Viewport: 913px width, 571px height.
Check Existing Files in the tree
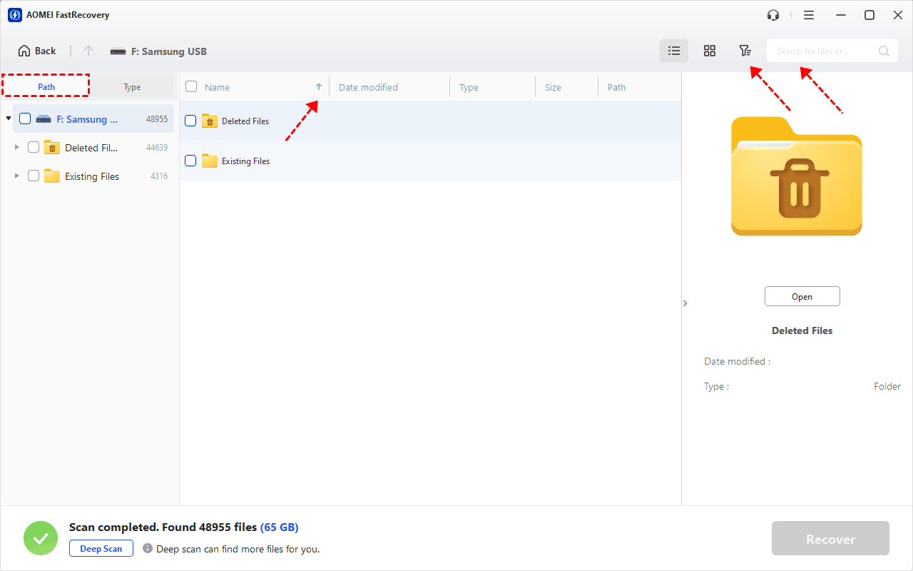[x=34, y=176]
